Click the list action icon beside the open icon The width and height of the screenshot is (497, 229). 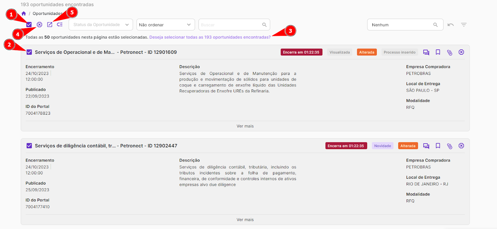(x=60, y=25)
